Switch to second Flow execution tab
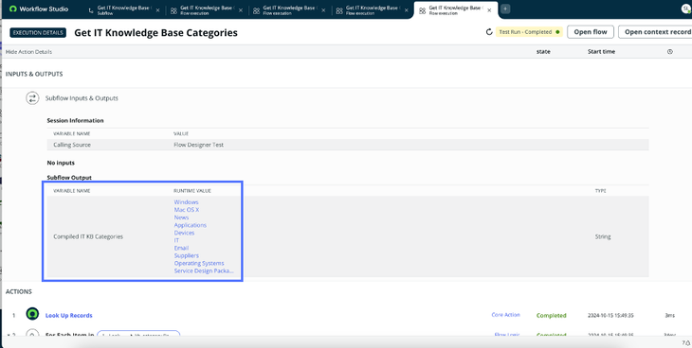692x348 pixels. [288, 9]
